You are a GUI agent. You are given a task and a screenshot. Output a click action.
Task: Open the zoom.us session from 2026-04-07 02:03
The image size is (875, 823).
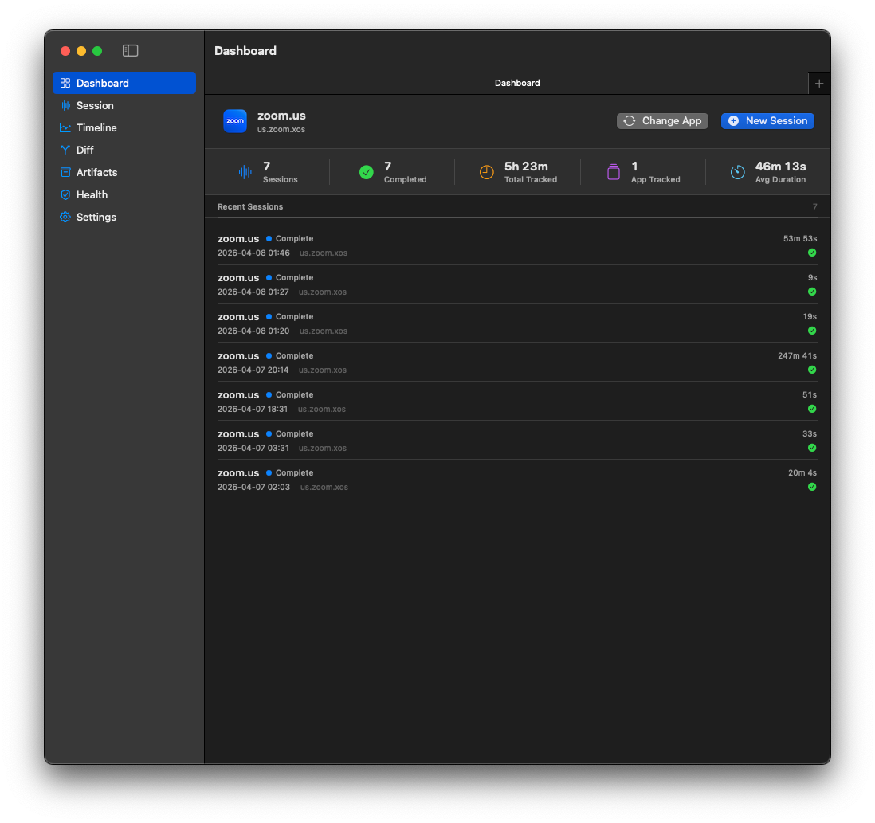click(516, 479)
